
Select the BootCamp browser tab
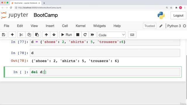tap(26, 3)
